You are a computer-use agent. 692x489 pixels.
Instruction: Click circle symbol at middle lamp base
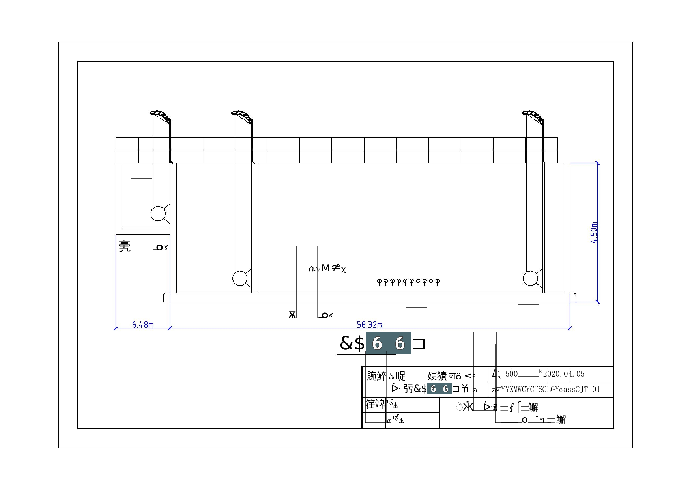239,278
